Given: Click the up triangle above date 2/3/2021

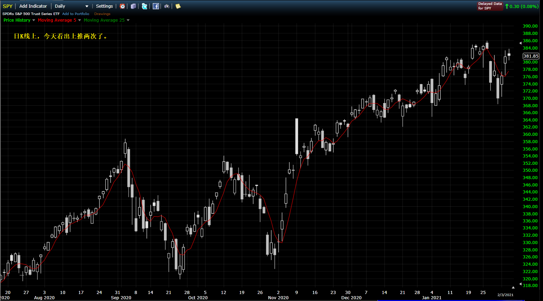Looking at the screenshot, I should pyautogui.click(x=513, y=287).
